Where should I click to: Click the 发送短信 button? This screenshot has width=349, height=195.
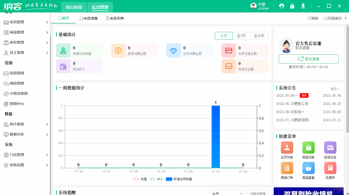coord(258,193)
